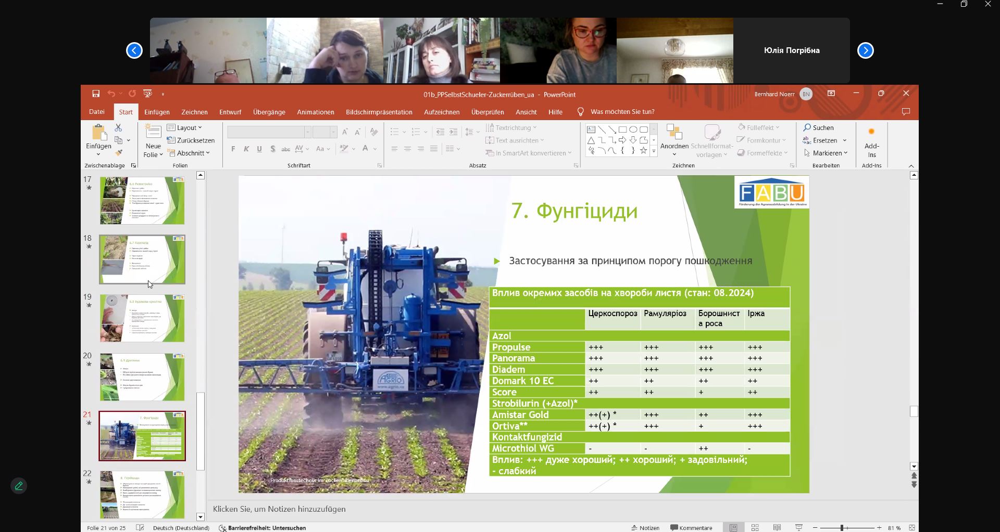Fit slide to current window icon
This screenshot has height=532, width=1000.
pyautogui.click(x=912, y=527)
